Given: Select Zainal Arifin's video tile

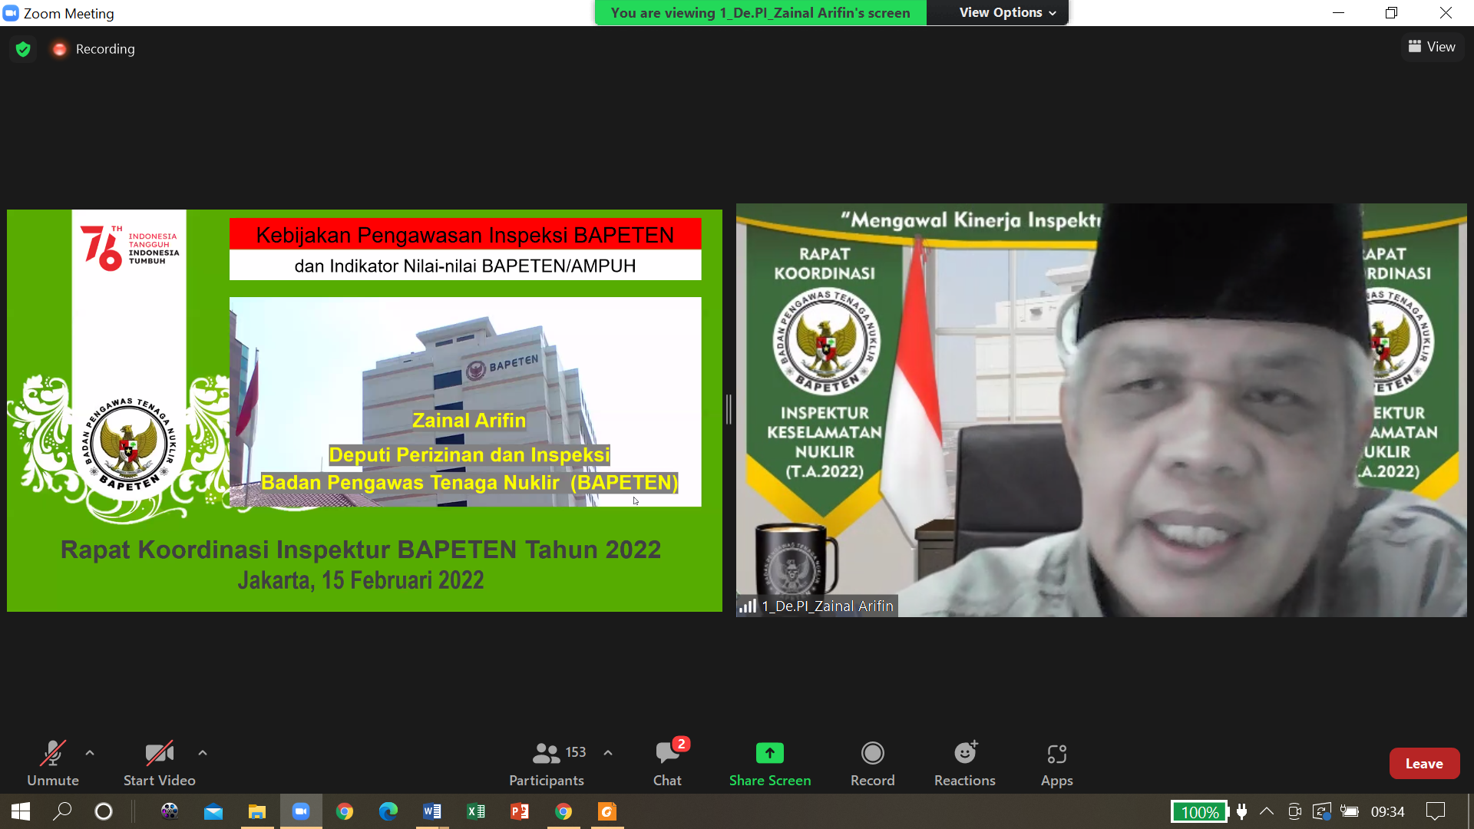Looking at the screenshot, I should (1101, 410).
